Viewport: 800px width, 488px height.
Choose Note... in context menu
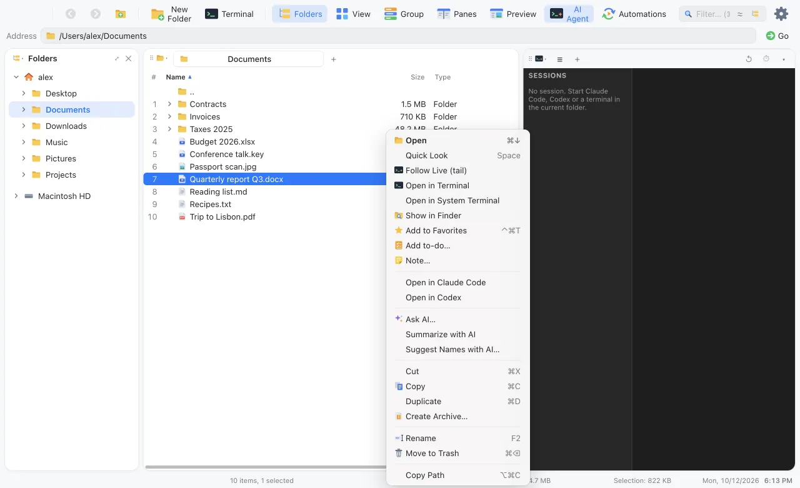[x=457, y=260]
